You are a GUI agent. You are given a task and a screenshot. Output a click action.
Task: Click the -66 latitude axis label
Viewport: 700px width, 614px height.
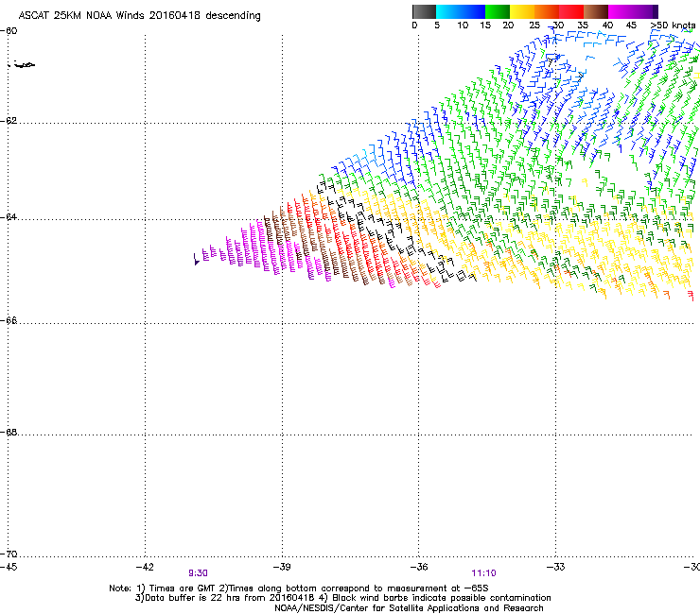[x=9, y=320]
